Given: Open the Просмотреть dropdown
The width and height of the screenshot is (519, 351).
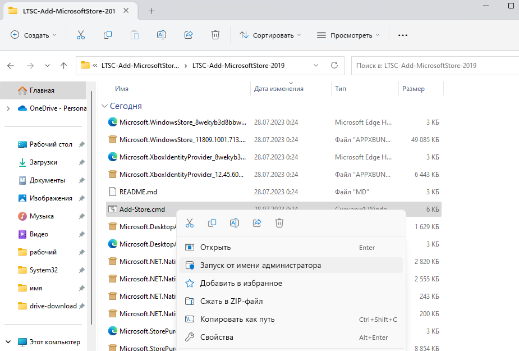Looking at the screenshot, I should tap(348, 35).
